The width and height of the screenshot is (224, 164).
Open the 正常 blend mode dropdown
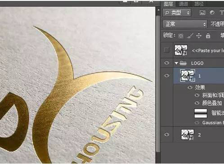pyautogui.click(x=185, y=24)
